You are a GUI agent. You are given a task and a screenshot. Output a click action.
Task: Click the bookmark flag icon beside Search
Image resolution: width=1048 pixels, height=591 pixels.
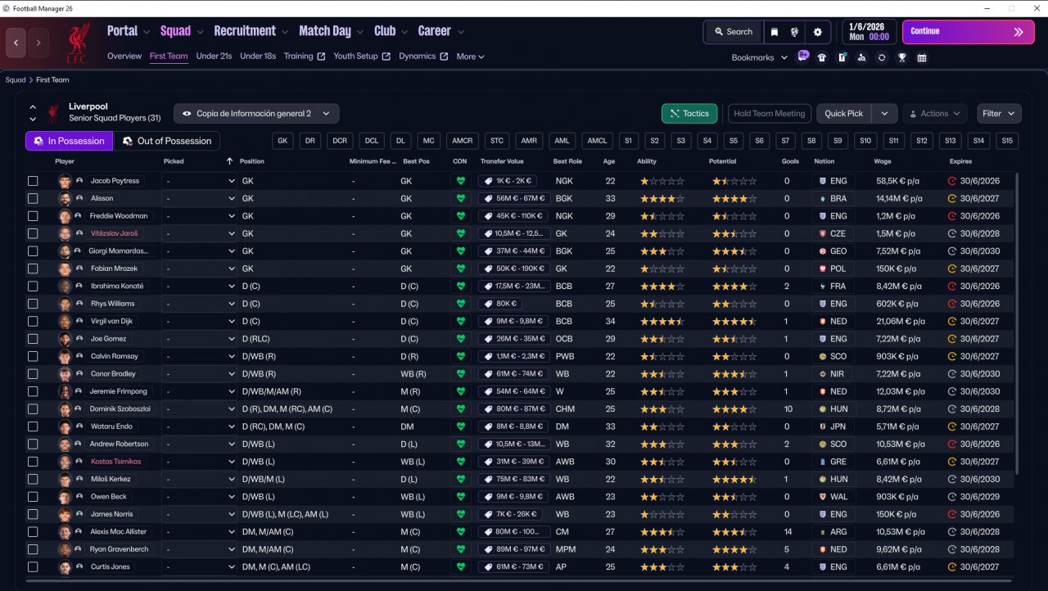(775, 32)
